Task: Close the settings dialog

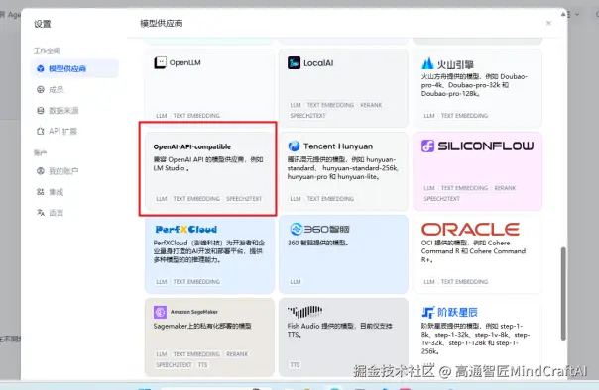Action: 549,23
